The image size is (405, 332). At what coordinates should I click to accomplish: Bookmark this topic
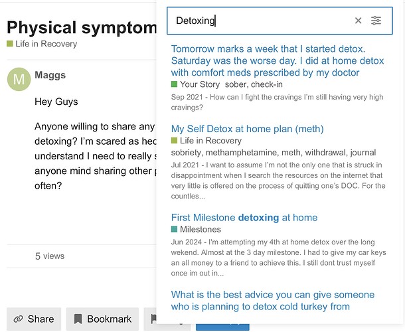[x=103, y=319]
